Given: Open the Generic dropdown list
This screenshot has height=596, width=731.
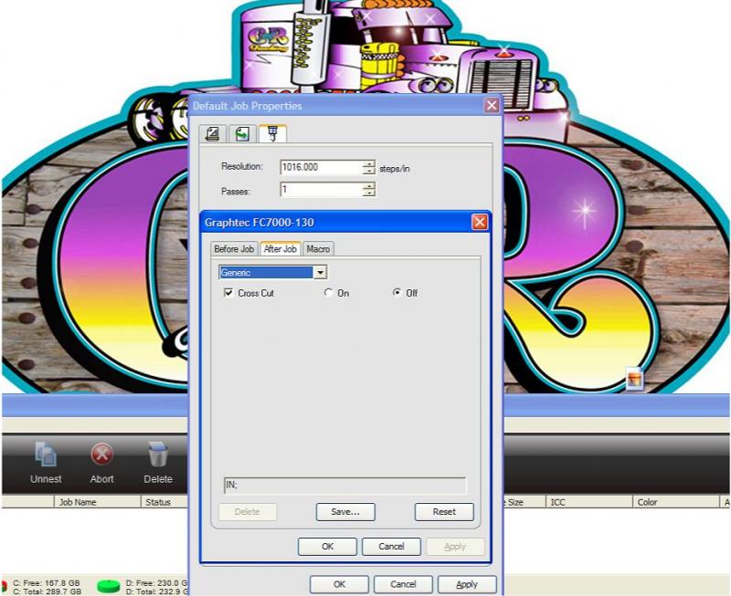Looking at the screenshot, I should pos(321,272).
